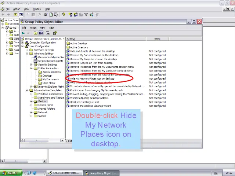Click right arrow of Active Directory tree scrollbar
Image resolution: width=235 pixels, height=176 pixels.
(44, 161)
